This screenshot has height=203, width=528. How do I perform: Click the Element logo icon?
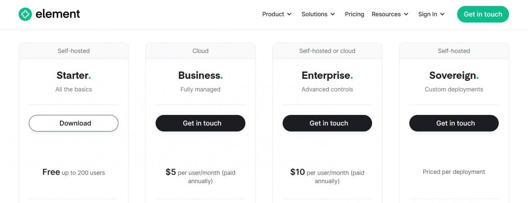tap(25, 14)
